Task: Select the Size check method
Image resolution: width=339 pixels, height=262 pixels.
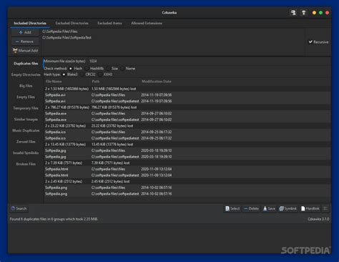Action: tap(112, 69)
